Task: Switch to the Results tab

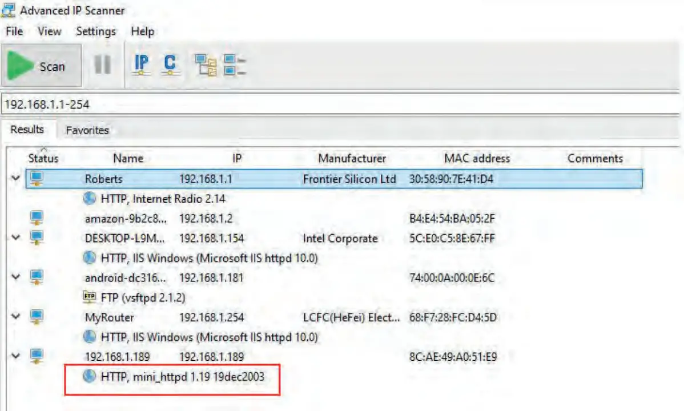Action: click(x=27, y=130)
